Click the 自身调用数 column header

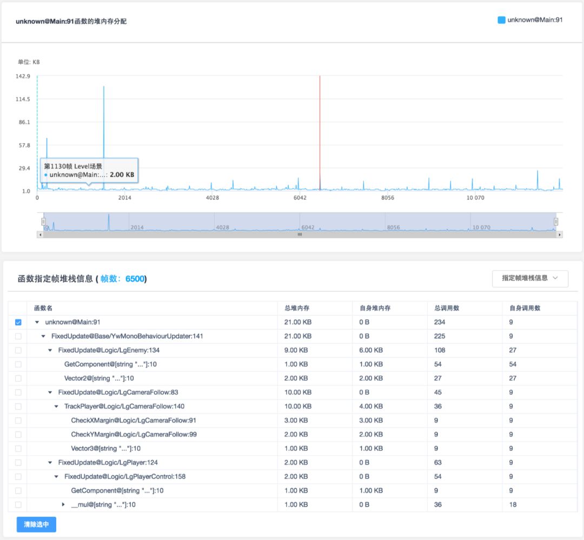click(525, 308)
